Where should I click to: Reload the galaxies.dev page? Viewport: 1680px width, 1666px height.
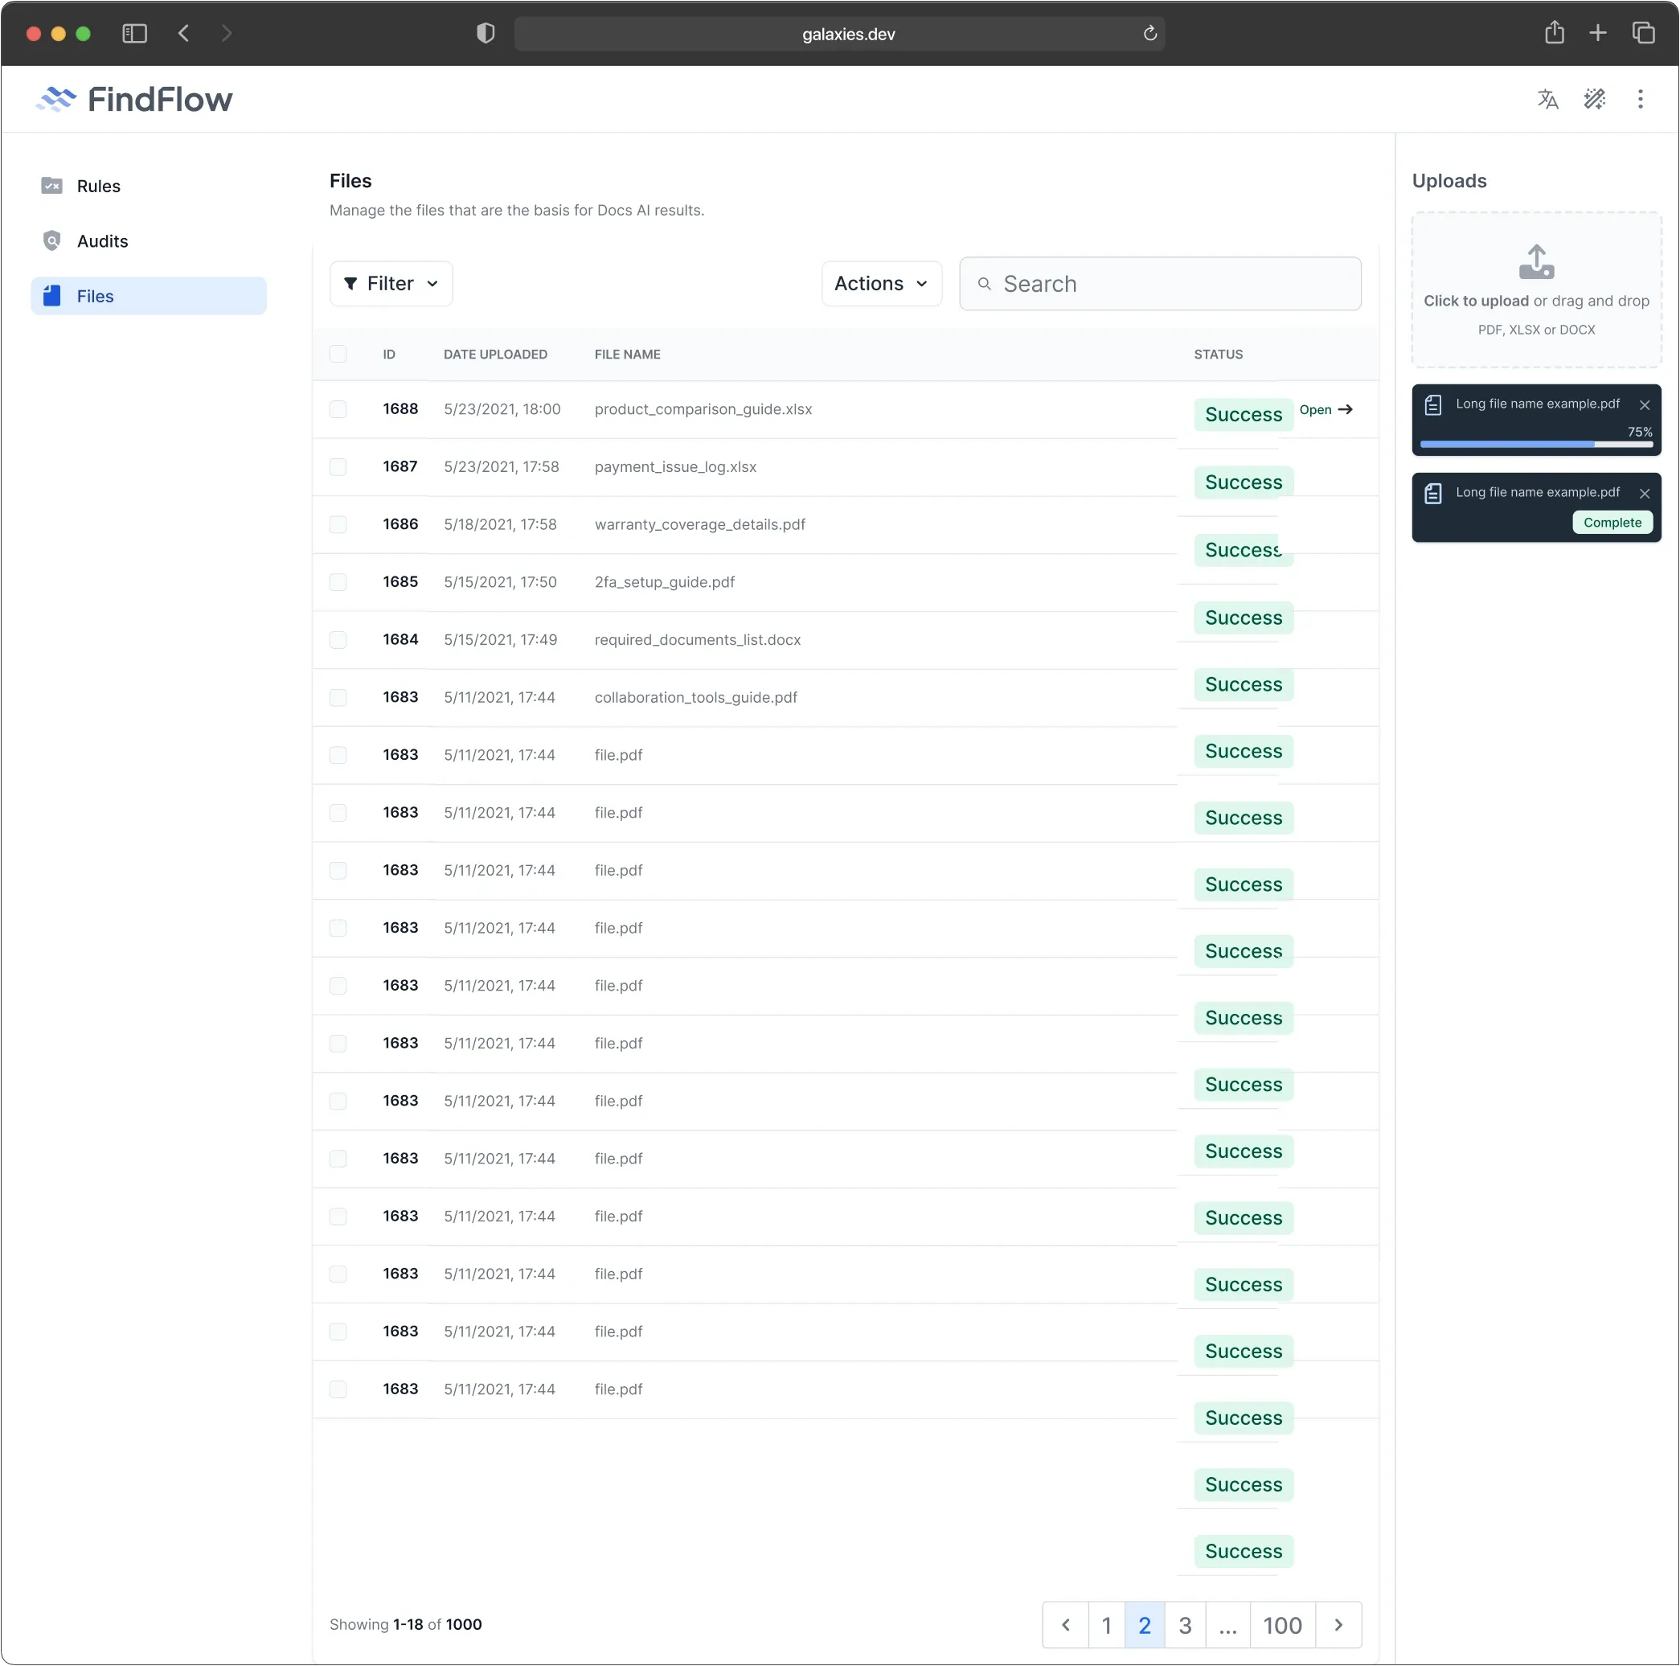1149,33
